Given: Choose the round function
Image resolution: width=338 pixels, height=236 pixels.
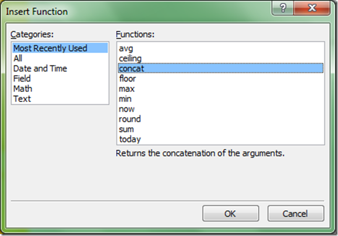Looking at the screenshot, I should click(x=130, y=119).
